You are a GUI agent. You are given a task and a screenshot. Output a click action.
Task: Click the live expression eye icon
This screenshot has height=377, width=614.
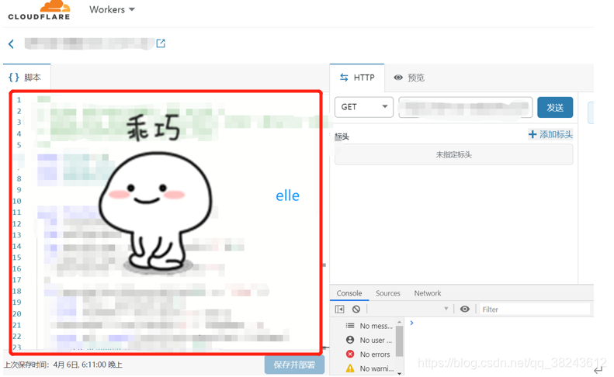tap(465, 310)
